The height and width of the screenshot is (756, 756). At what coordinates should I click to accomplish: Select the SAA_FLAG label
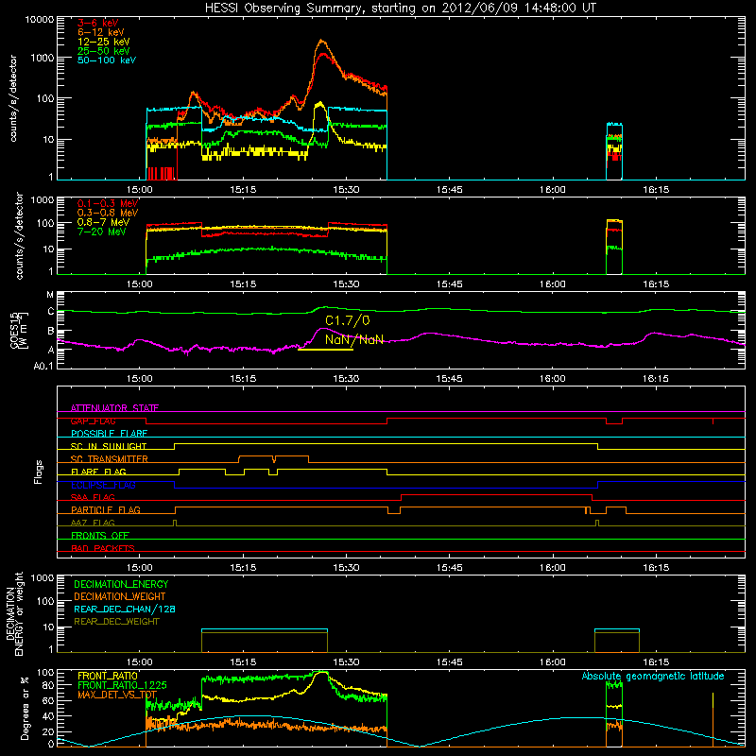[x=93, y=497]
